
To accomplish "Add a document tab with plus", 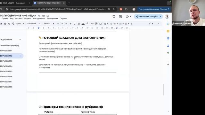I will (20, 40).
